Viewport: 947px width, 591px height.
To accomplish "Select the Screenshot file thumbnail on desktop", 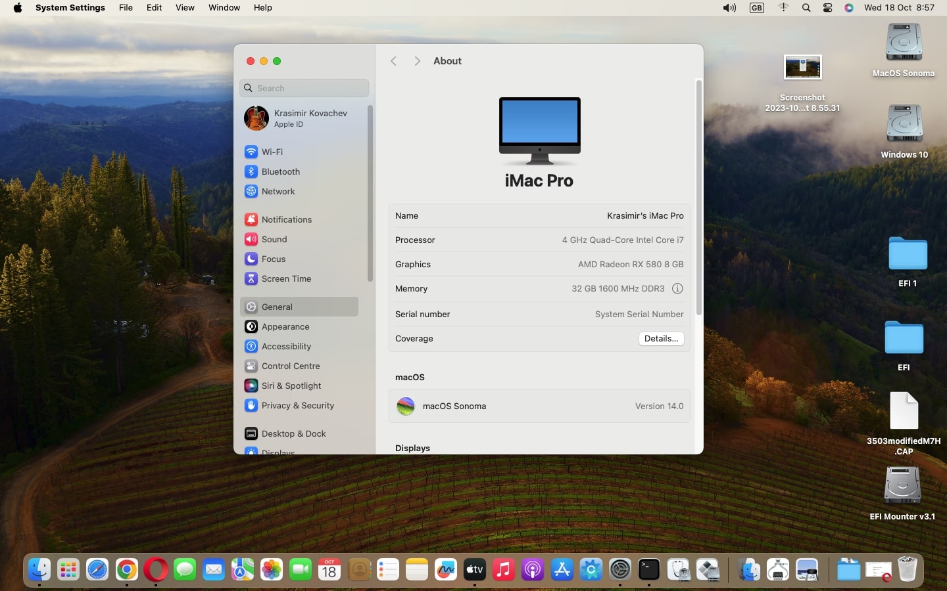I will [x=803, y=67].
